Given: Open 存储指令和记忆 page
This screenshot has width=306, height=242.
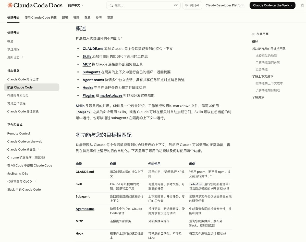Looking at the screenshot, I should tap(18, 95).
